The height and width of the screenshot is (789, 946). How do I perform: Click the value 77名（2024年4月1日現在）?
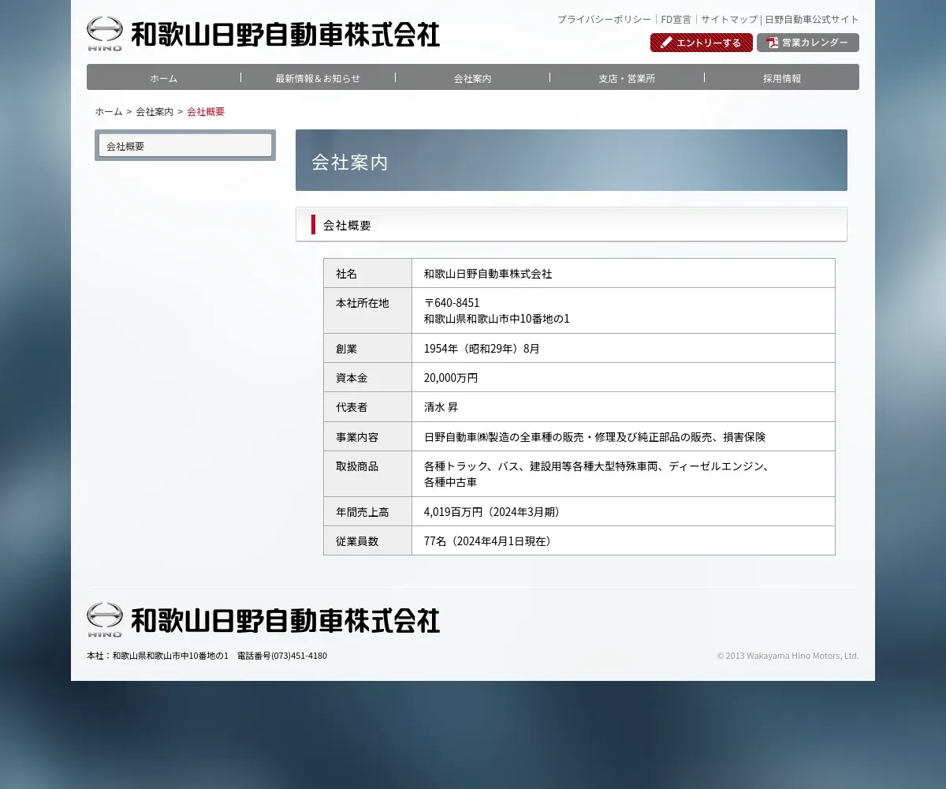490,541
